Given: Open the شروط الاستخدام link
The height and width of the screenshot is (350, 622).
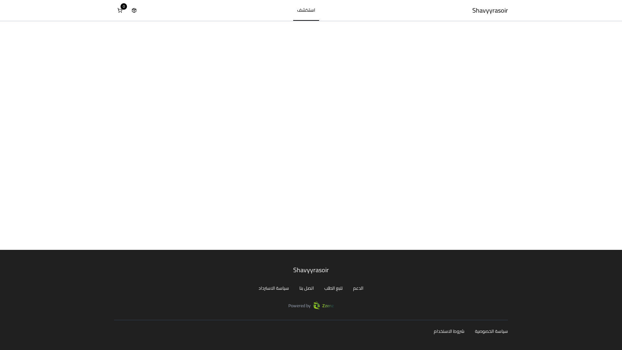Looking at the screenshot, I should (449, 331).
